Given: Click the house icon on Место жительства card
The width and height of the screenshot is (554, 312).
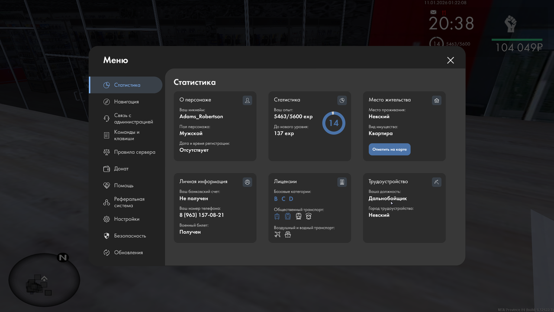Looking at the screenshot, I should tap(437, 101).
